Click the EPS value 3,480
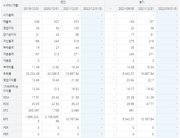Screen dimensions: 180x138 tap(75, 110)
